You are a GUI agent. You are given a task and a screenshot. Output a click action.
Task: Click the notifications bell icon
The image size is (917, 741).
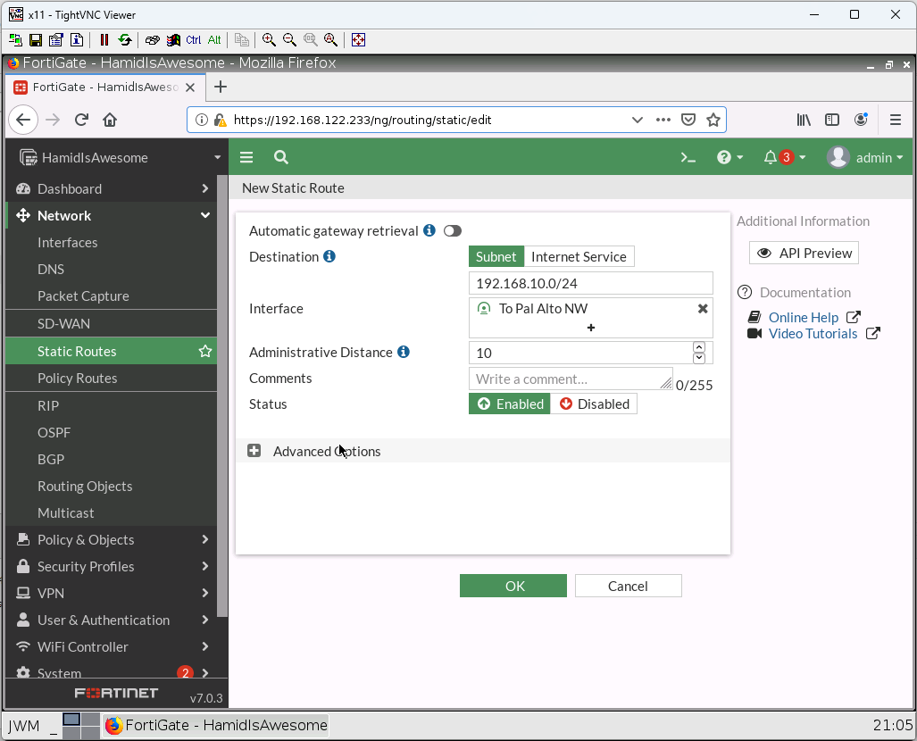click(x=771, y=157)
